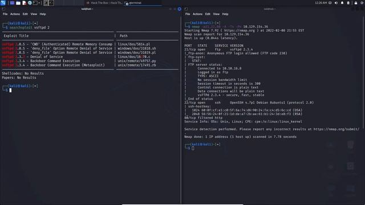Click left terminal window menu icon
The width and height of the screenshot is (365, 205).
point(3,9)
